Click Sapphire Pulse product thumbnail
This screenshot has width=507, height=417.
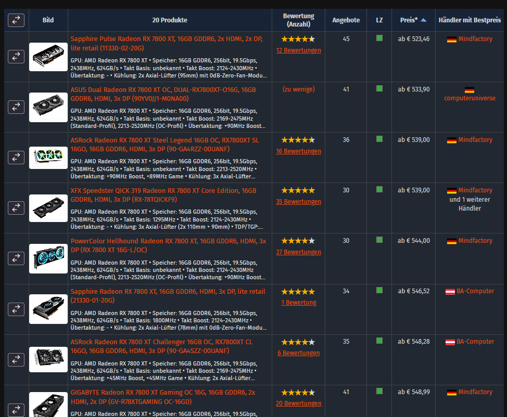48,57
